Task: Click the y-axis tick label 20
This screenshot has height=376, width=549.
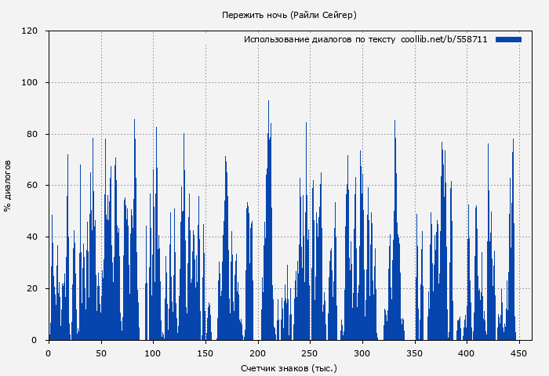Action: pyautogui.click(x=32, y=289)
